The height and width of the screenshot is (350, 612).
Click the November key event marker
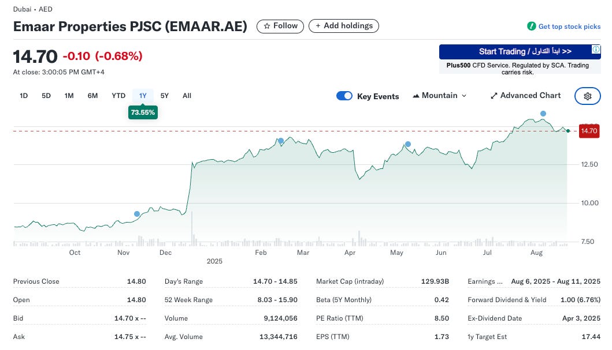click(x=137, y=214)
